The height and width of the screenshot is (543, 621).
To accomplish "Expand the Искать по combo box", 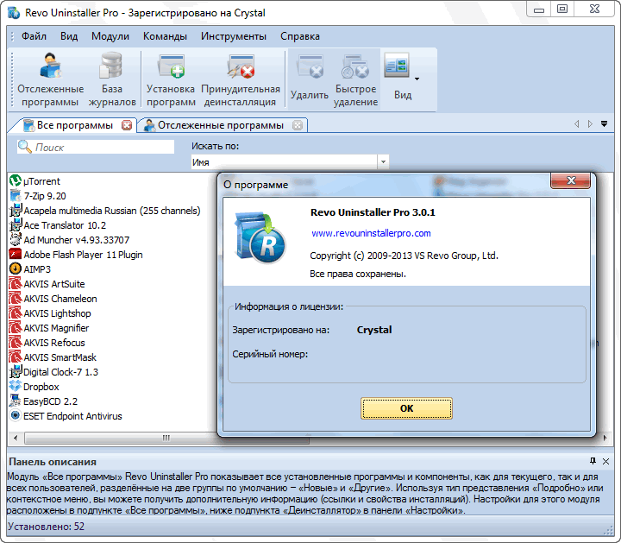I will click(x=383, y=161).
